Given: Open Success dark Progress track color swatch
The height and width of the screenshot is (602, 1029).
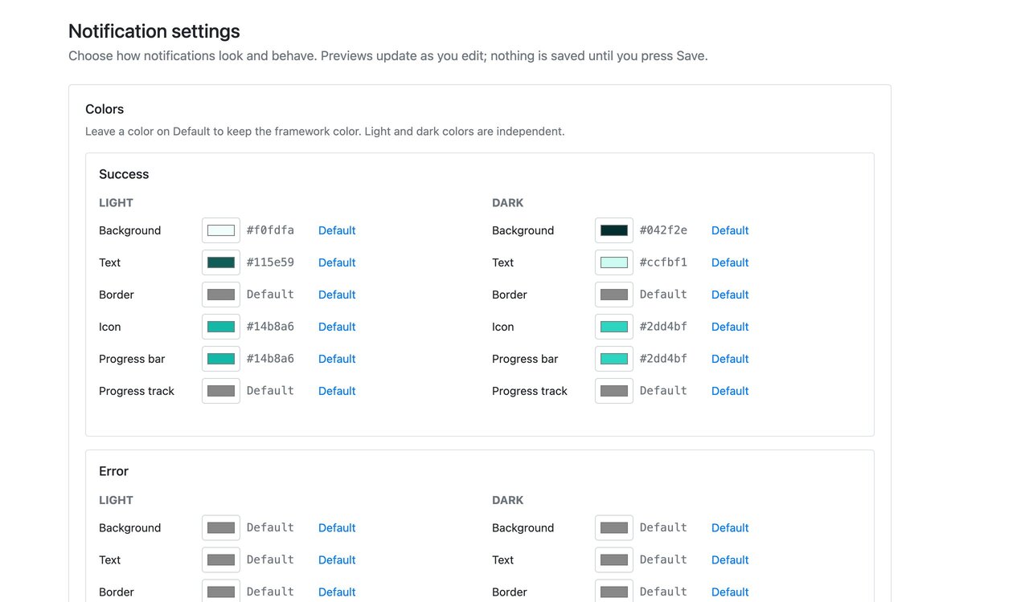Looking at the screenshot, I should coord(614,391).
